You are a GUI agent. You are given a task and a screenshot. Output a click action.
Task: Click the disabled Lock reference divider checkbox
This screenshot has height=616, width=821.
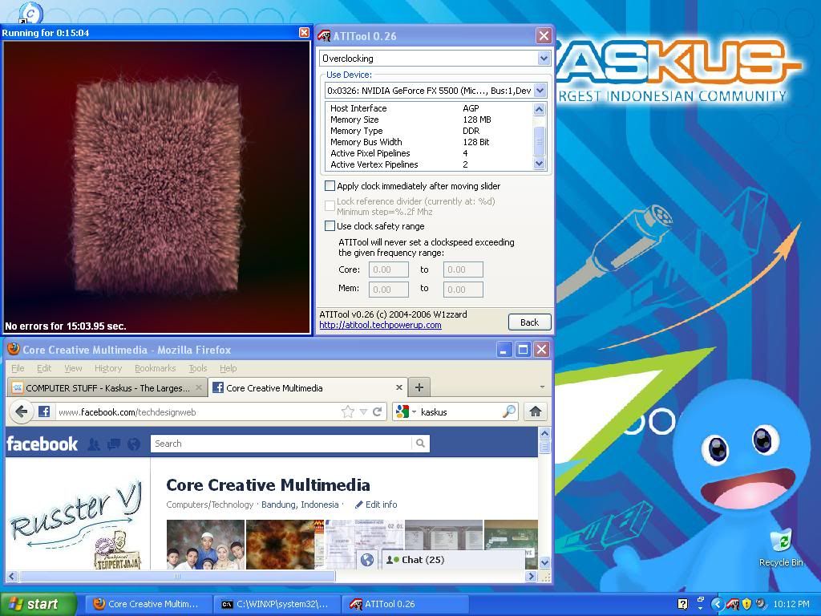(330, 206)
